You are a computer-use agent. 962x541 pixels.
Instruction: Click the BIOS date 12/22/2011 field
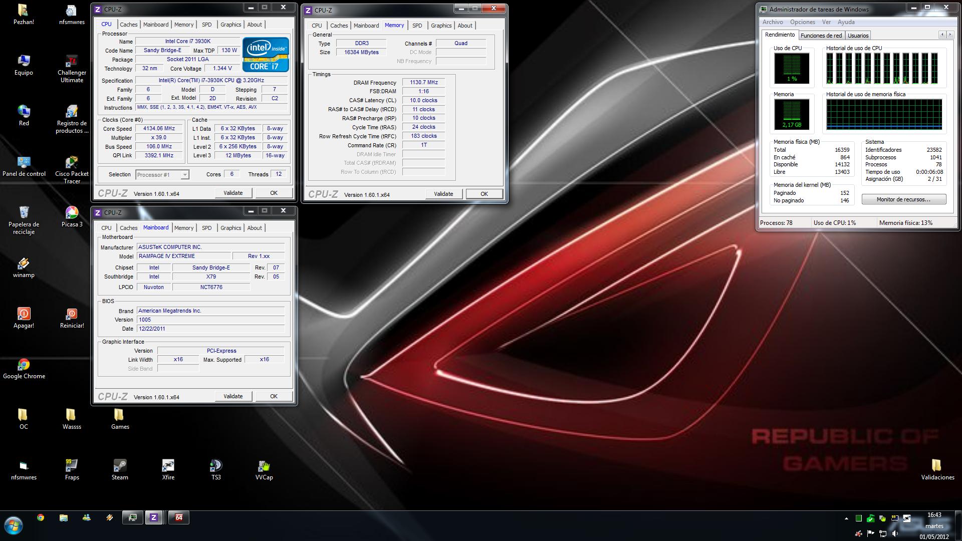tap(210, 329)
